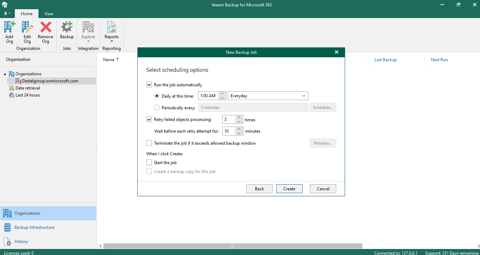Open the main hamburger menu

coord(7,13)
